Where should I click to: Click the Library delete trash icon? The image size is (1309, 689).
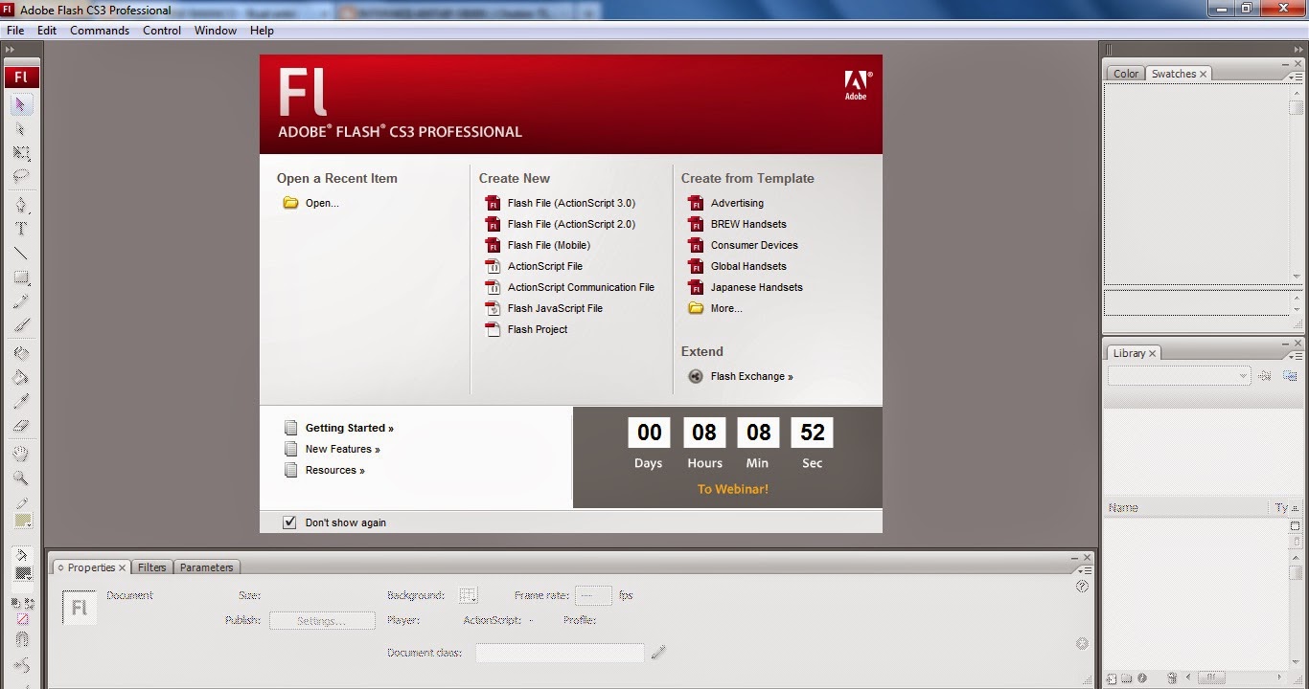1172,678
